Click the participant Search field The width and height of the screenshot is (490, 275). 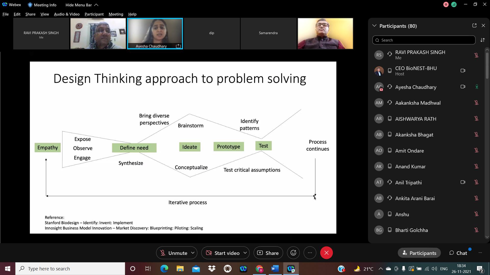tap(424, 40)
